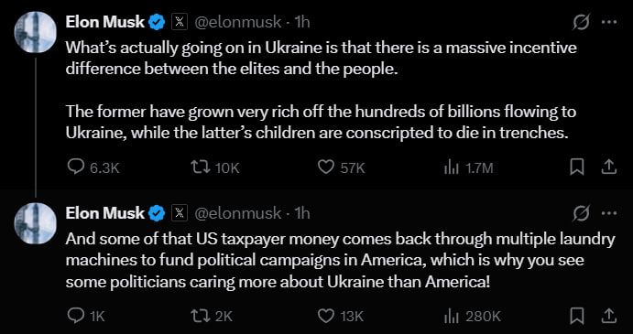Bookmark the first tweet about Ukraine elites
The width and height of the screenshot is (633, 334).
tap(576, 167)
